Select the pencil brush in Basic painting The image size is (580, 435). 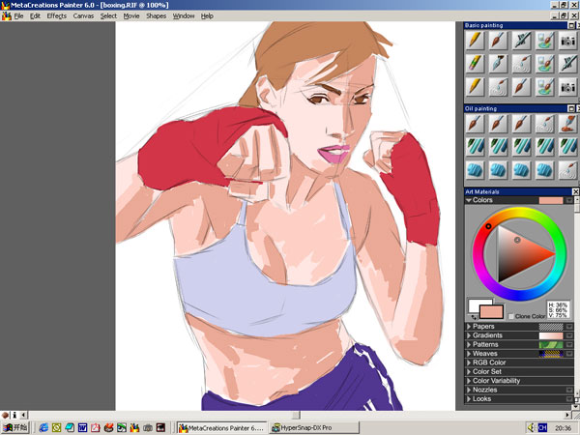click(475, 40)
